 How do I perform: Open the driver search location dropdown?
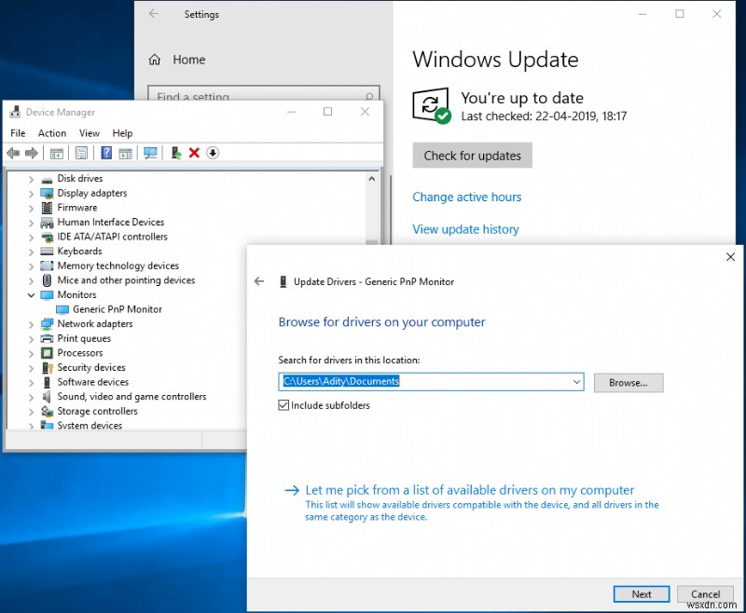click(576, 382)
